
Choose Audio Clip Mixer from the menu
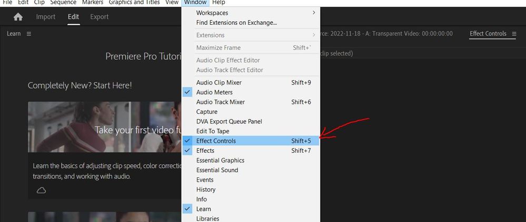point(219,82)
